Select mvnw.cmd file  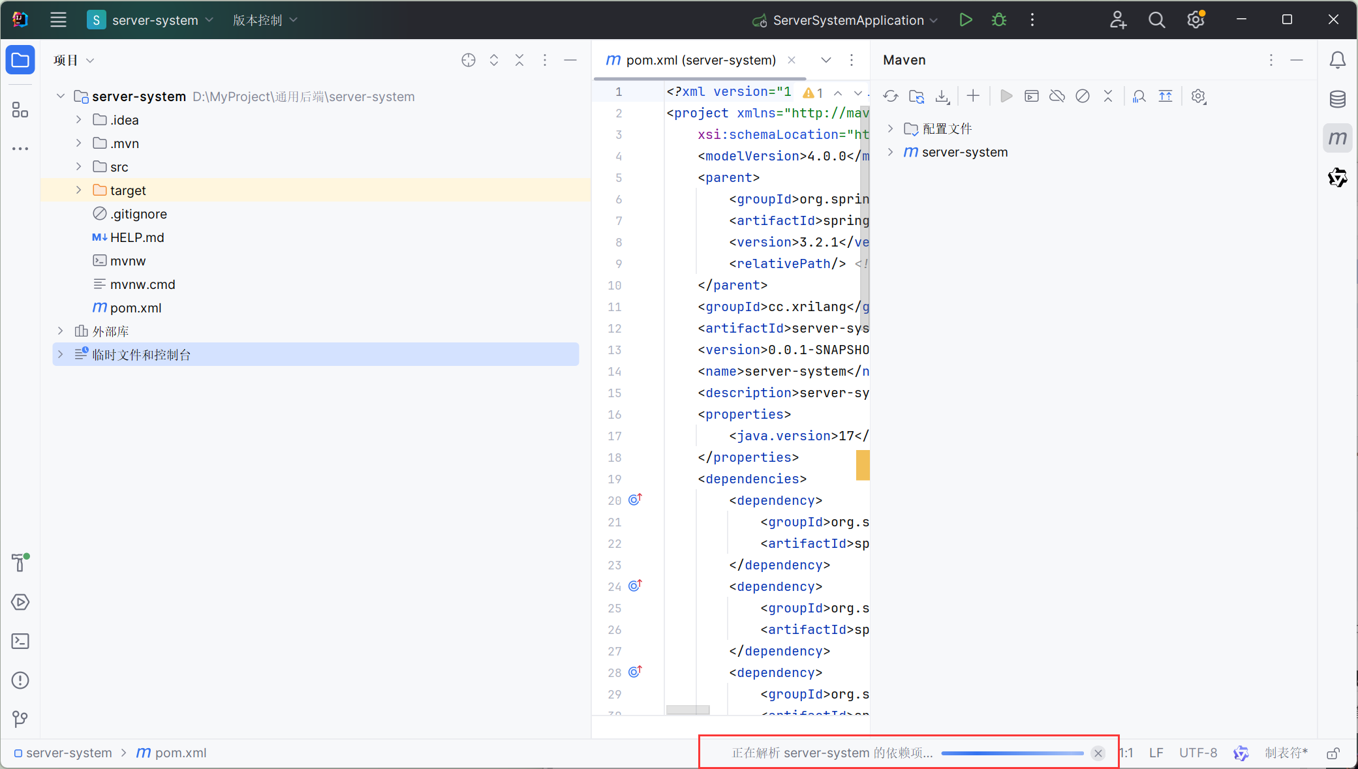[142, 284]
